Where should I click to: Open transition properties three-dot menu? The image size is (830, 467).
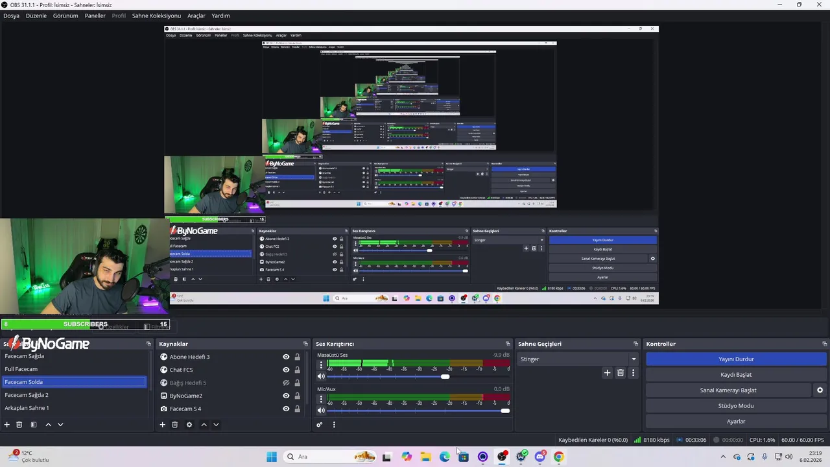click(x=634, y=373)
